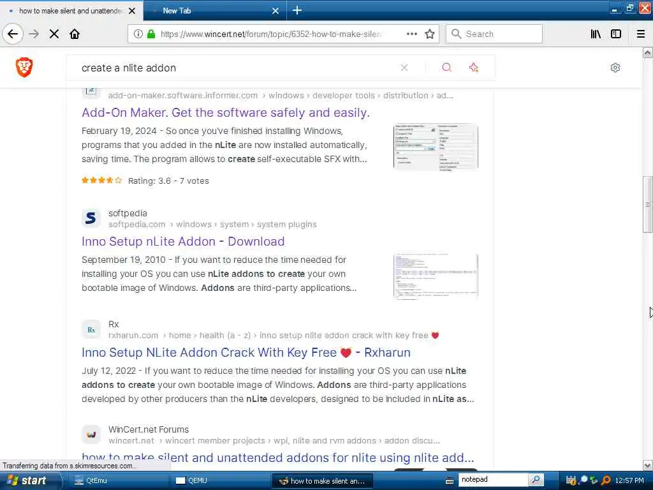Click the softpedia.com breadcrumb path
The height and width of the screenshot is (490, 653).
point(212,224)
